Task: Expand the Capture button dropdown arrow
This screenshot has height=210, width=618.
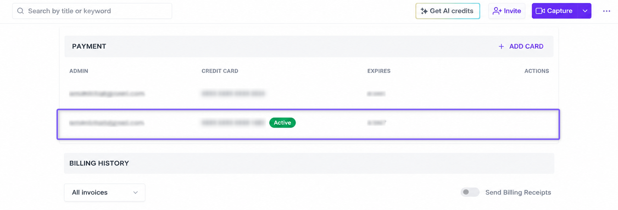Action: click(585, 11)
